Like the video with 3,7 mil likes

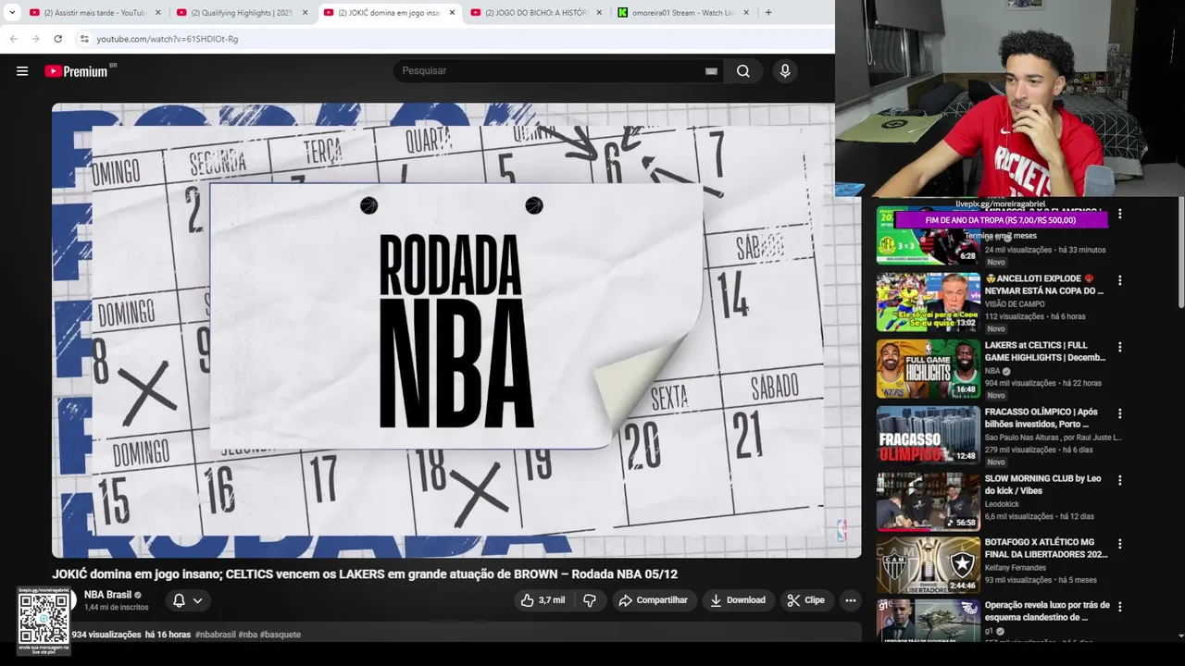coord(543,600)
